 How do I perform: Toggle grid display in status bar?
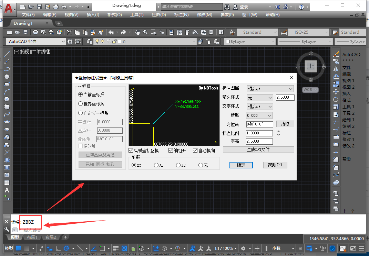point(18,248)
